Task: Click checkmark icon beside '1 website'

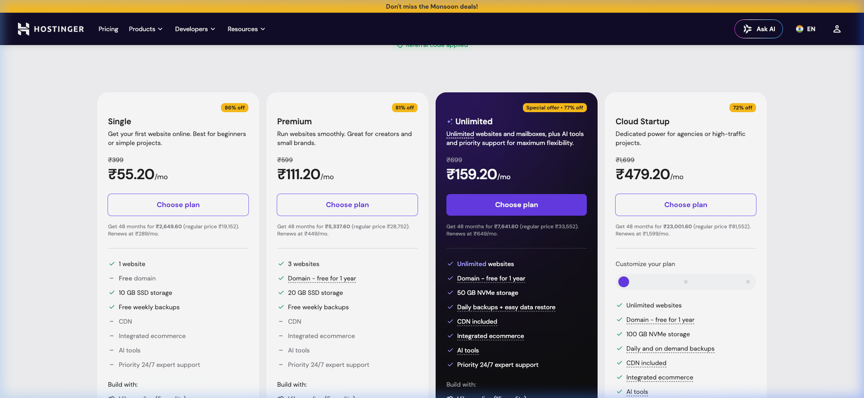Action: pos(112,264)
